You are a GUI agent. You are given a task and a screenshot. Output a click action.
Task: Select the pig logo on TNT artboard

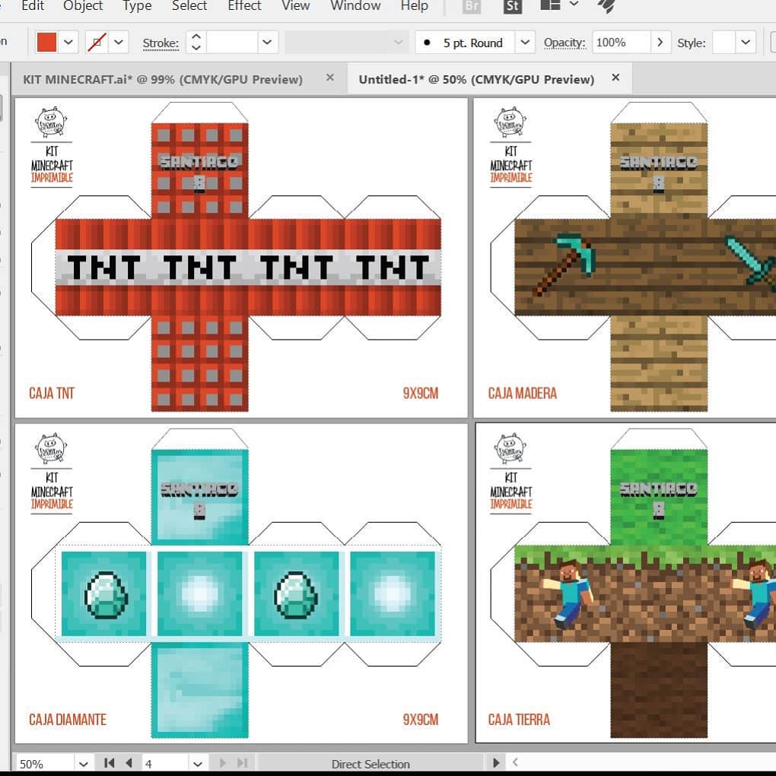(50, 122)
